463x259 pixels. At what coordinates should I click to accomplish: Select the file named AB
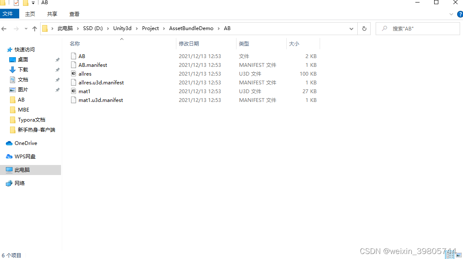pos(82,56)
